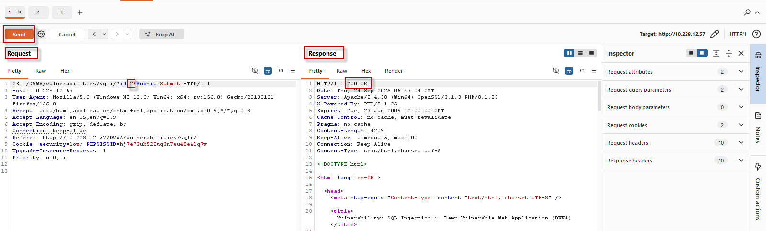The image size is (766, 231).
Task: Go forward to next request in history
Action: pyautogui.click(x=117, y=34)
